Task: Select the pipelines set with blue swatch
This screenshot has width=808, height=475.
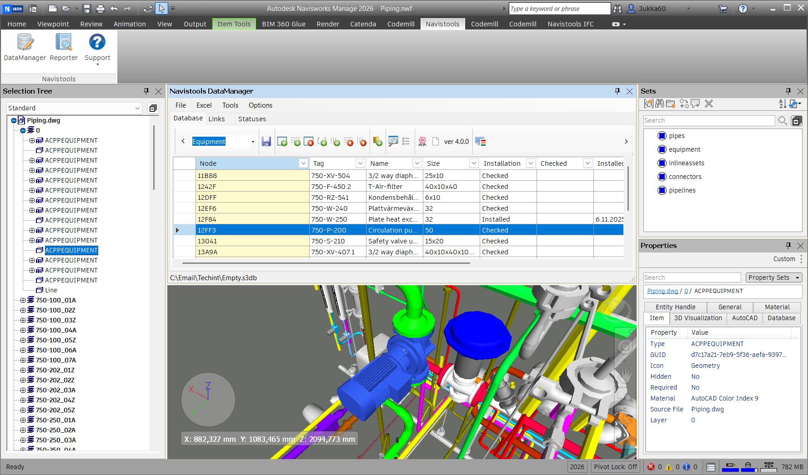Action: click(682, 190)
